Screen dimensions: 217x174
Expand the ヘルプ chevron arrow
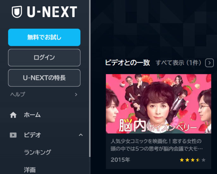point(76,95)
